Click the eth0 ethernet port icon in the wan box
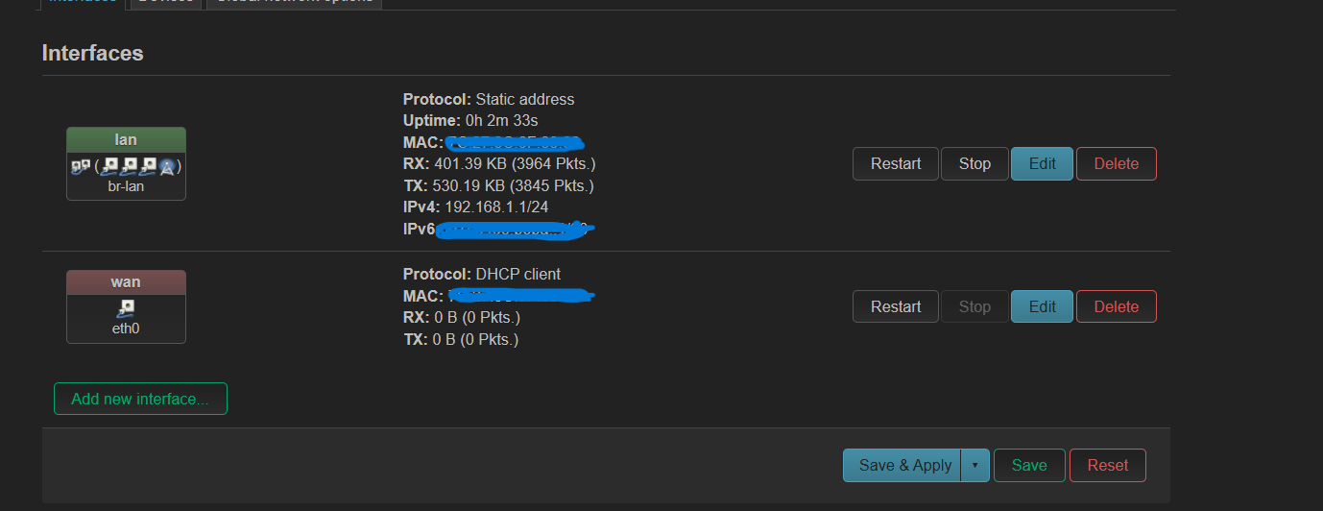The height and width of the screenshot is (511, 1323). [126, 309]
